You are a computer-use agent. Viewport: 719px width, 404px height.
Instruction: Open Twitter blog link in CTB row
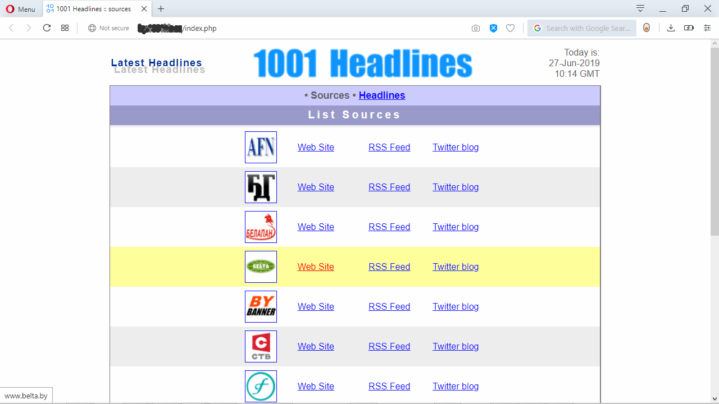click(456, 346)
